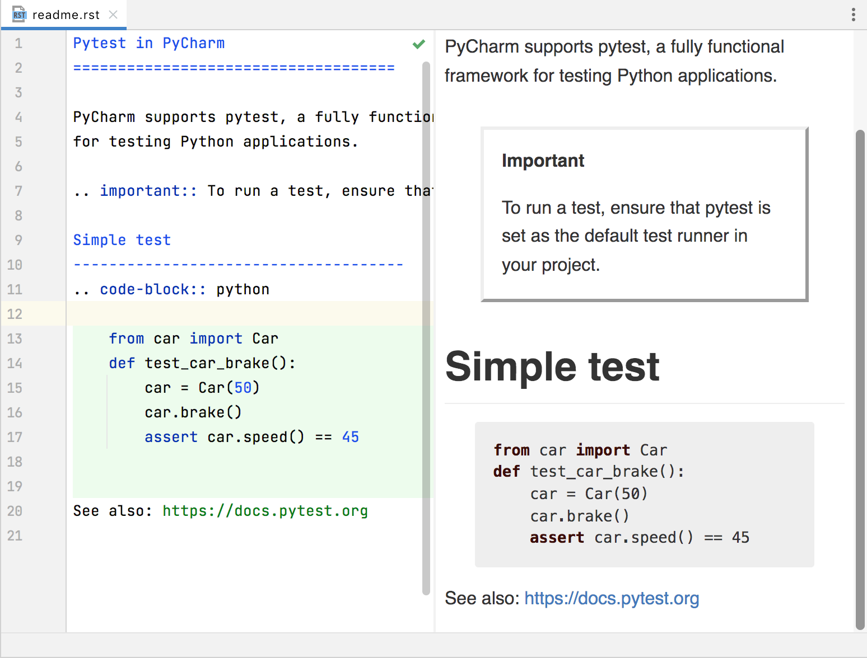Click the Simple test heading in preview
Image resolution: width=867 pixels, height=658 pixels.
(552, 366)
